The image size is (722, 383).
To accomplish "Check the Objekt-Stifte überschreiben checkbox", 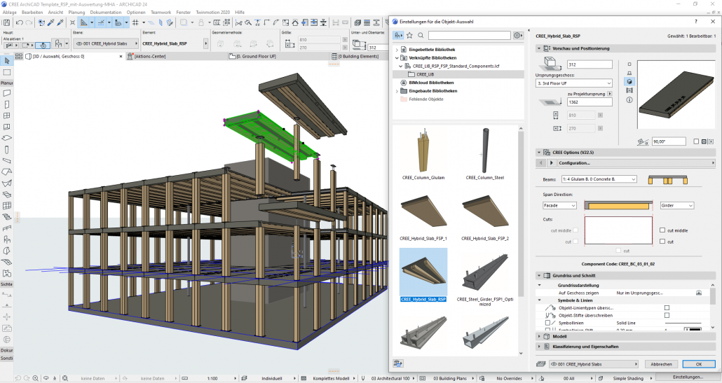I will (666, 315).
